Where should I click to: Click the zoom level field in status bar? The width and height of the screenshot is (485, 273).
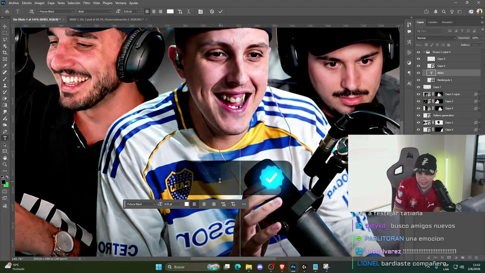[17, 259]
